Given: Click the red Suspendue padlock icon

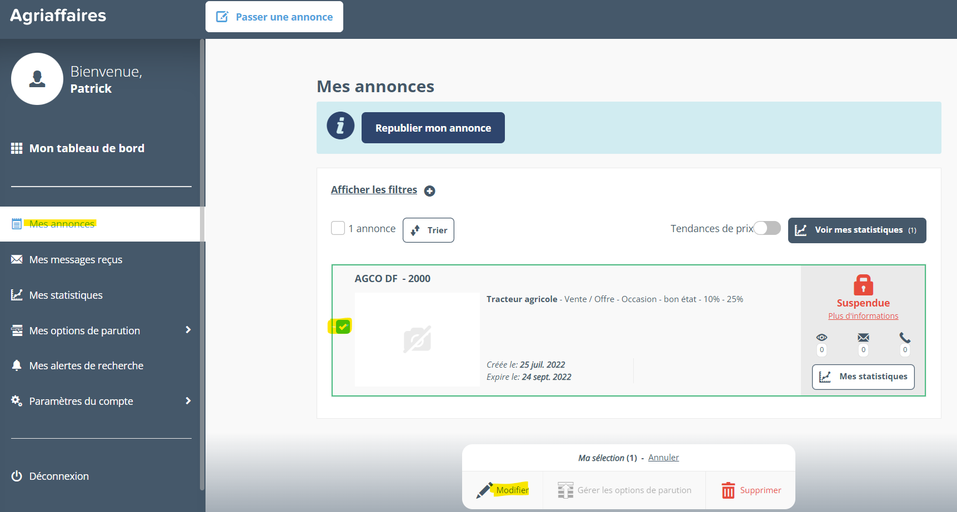Looking at the screenshot, I should (863, 285).
